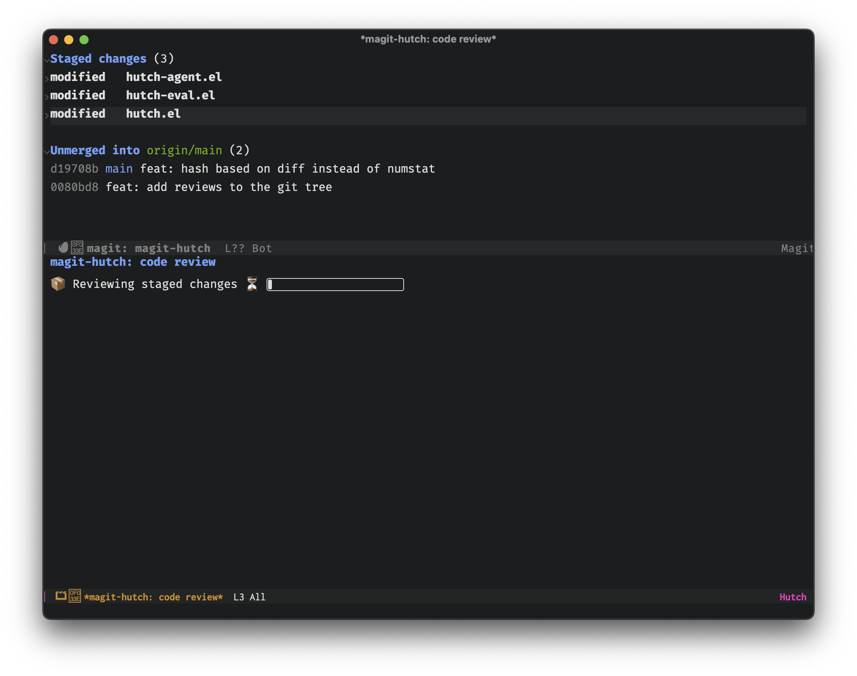
Task: Click the Magit mode name in mode line
Action: [797, 248]
